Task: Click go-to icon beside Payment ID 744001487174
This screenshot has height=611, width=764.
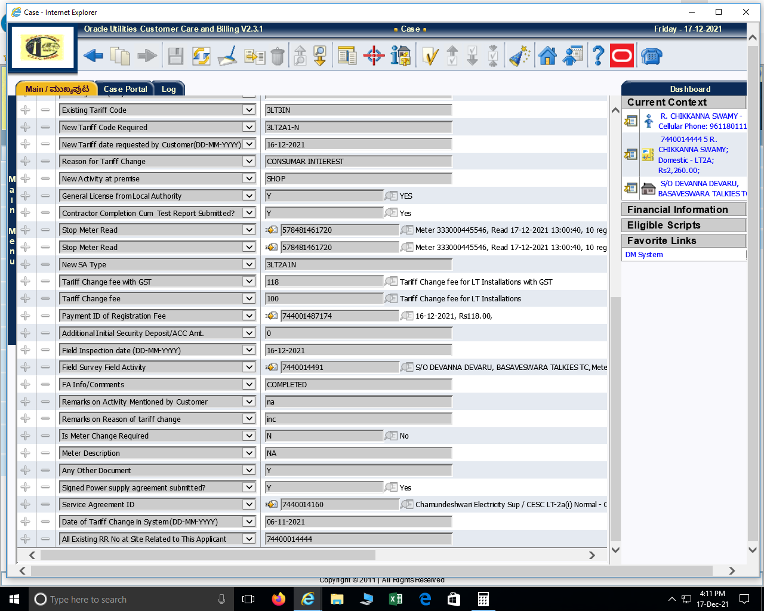Action: (272, 316)
